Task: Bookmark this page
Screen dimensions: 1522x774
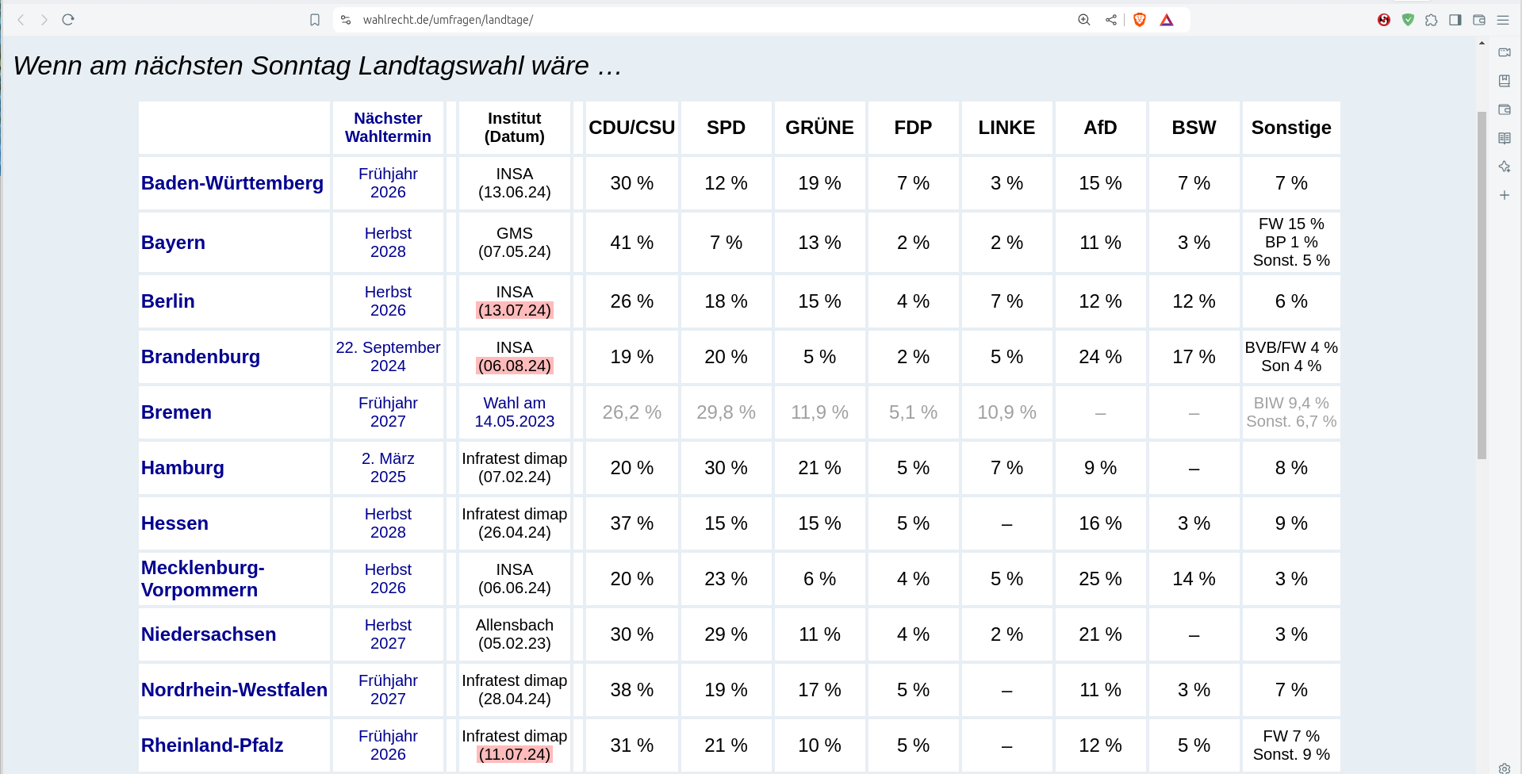Action: (315, 20)
